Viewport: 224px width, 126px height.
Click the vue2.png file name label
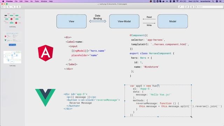pos(12,45)
